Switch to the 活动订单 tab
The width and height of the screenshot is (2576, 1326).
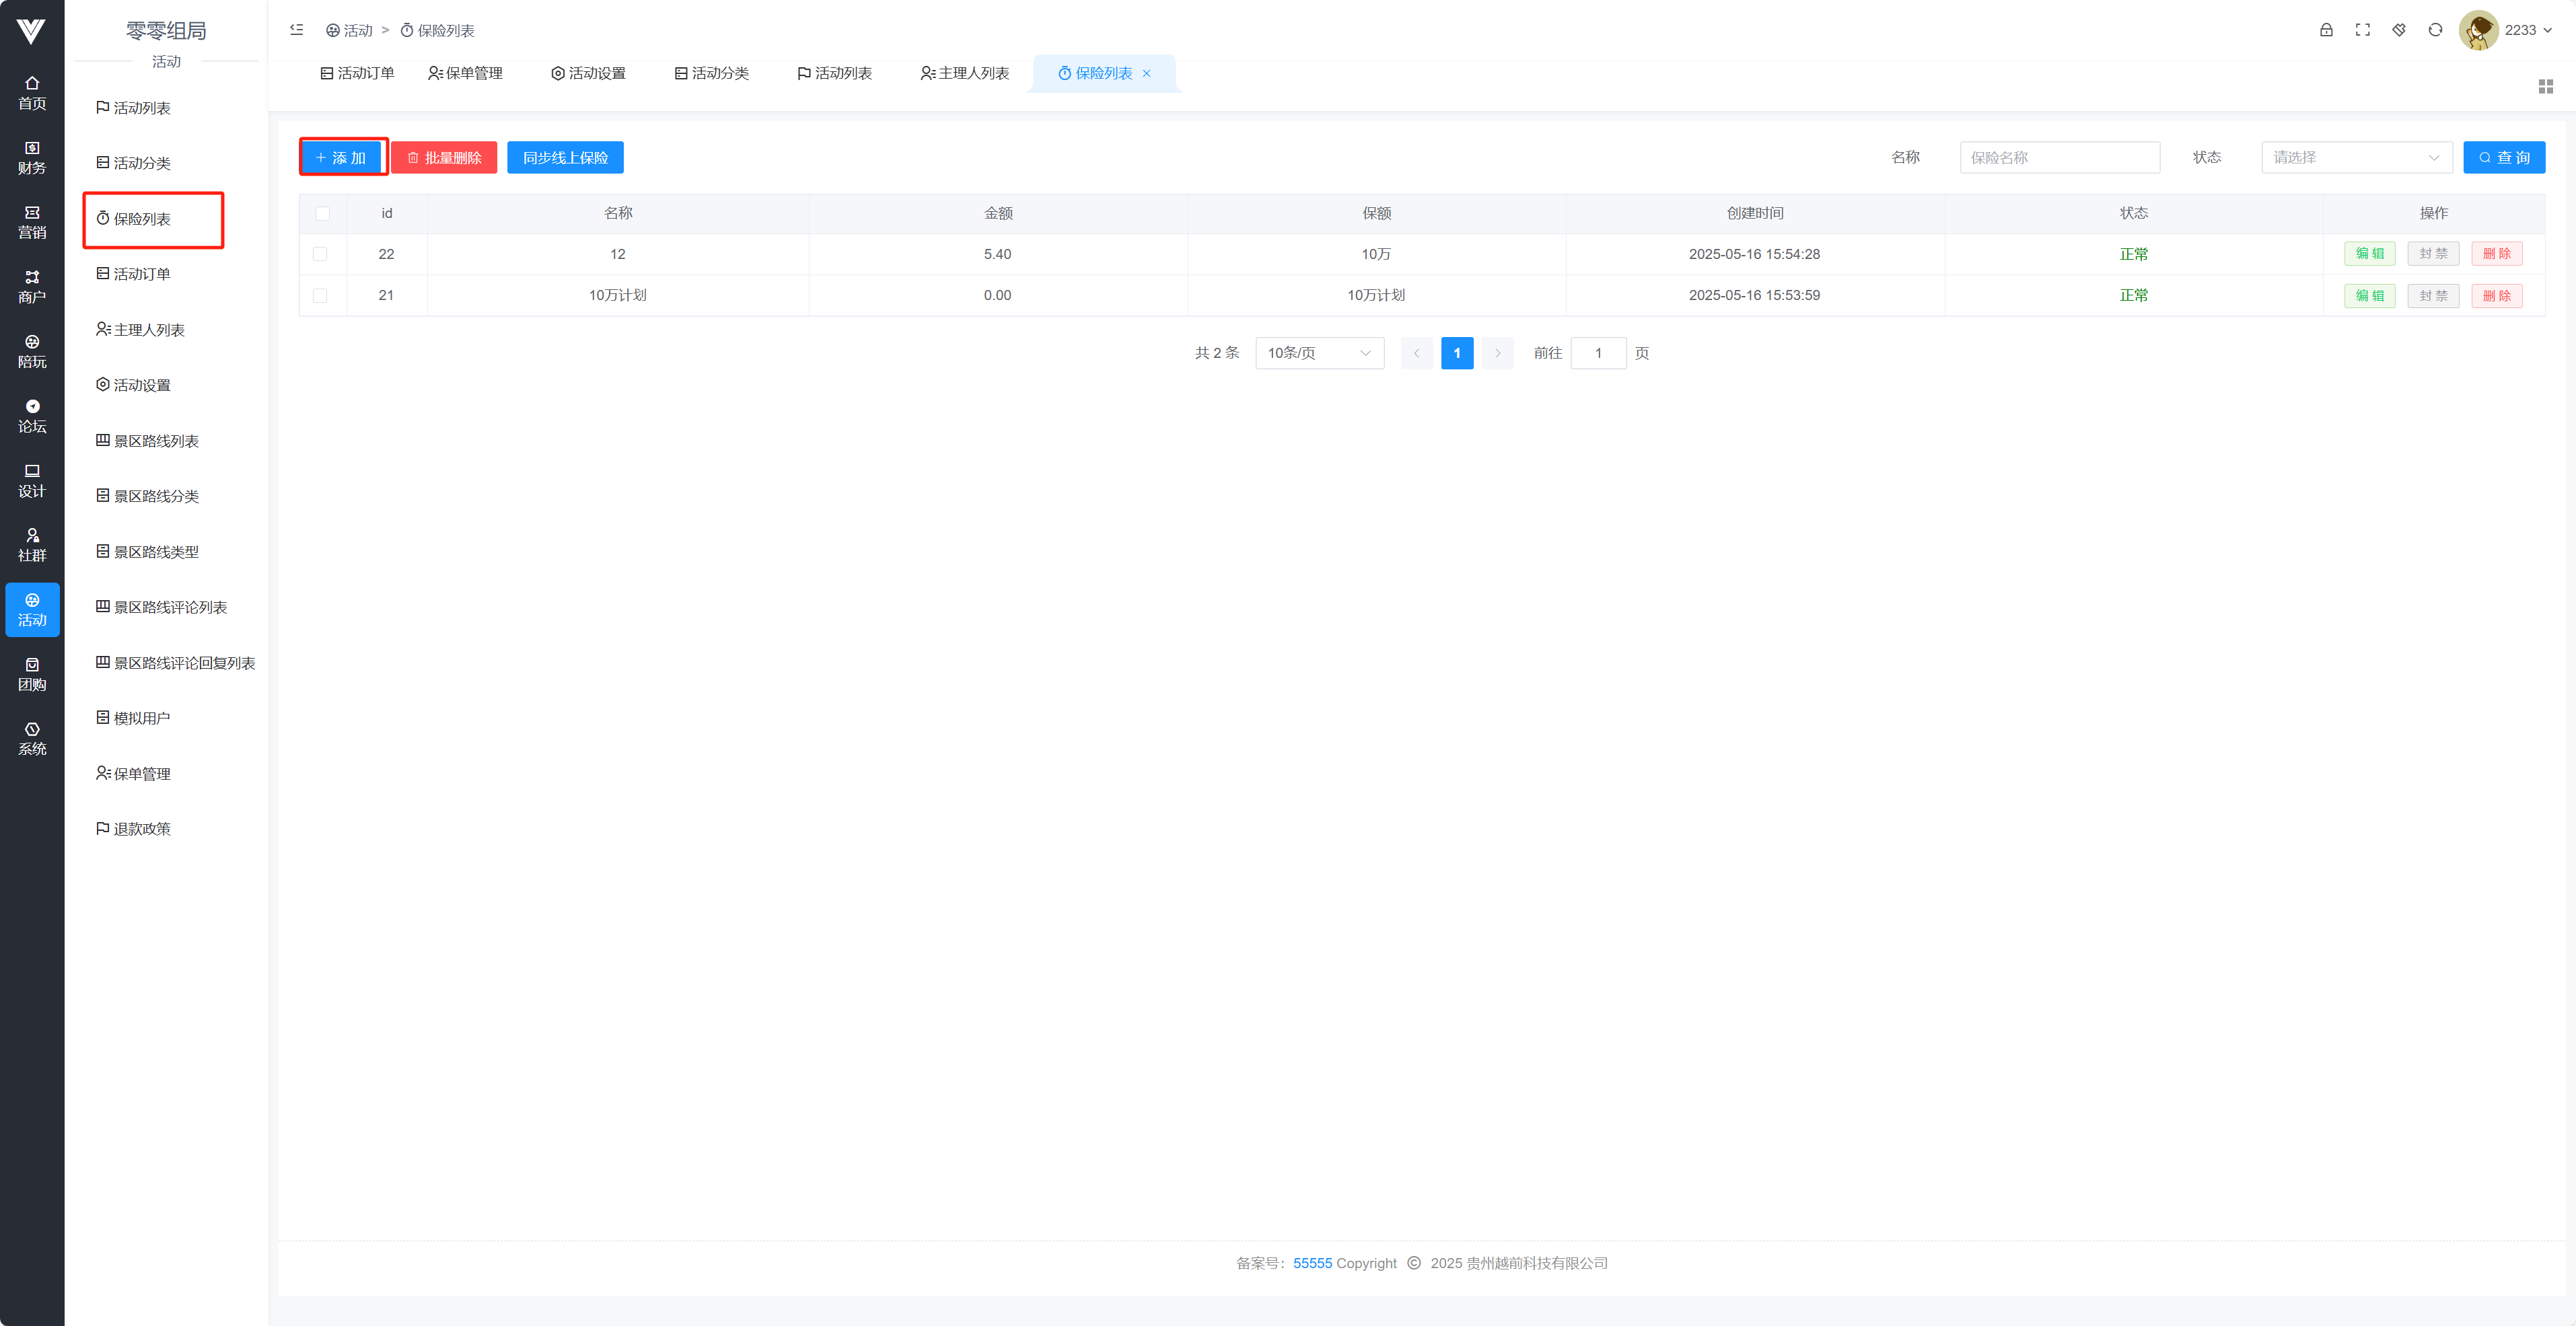[x=357, y=73]
